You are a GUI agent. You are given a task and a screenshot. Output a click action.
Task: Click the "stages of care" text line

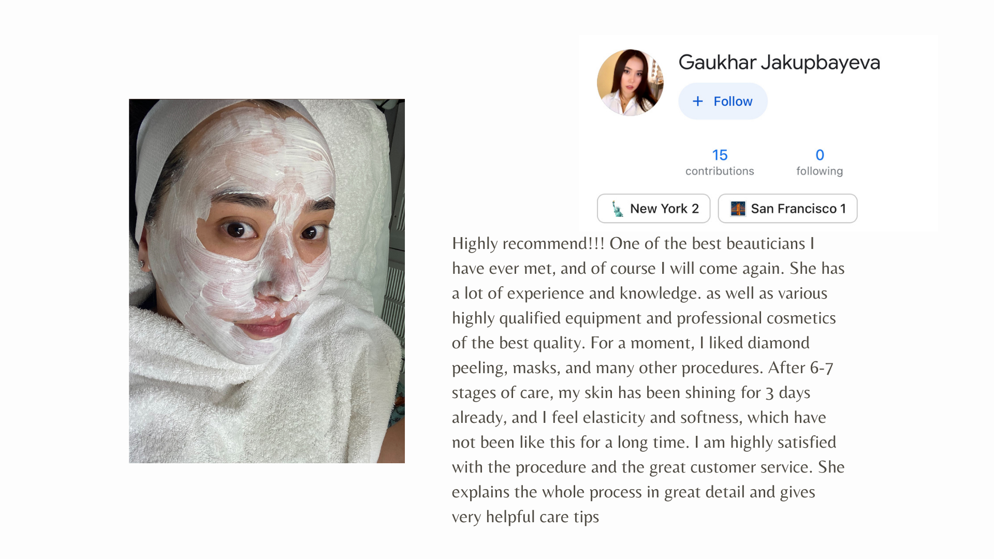click(x=631, y=393)
